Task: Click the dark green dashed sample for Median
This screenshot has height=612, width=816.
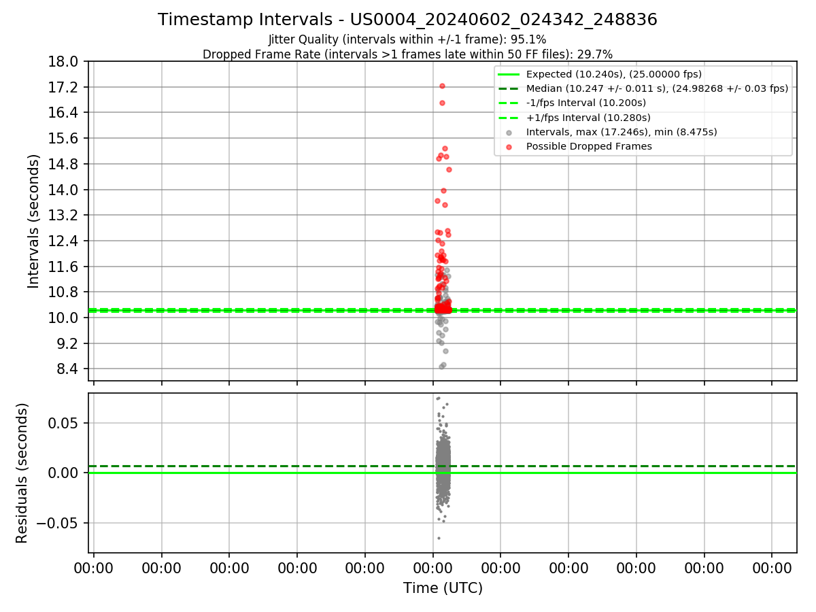Action: 509,88
